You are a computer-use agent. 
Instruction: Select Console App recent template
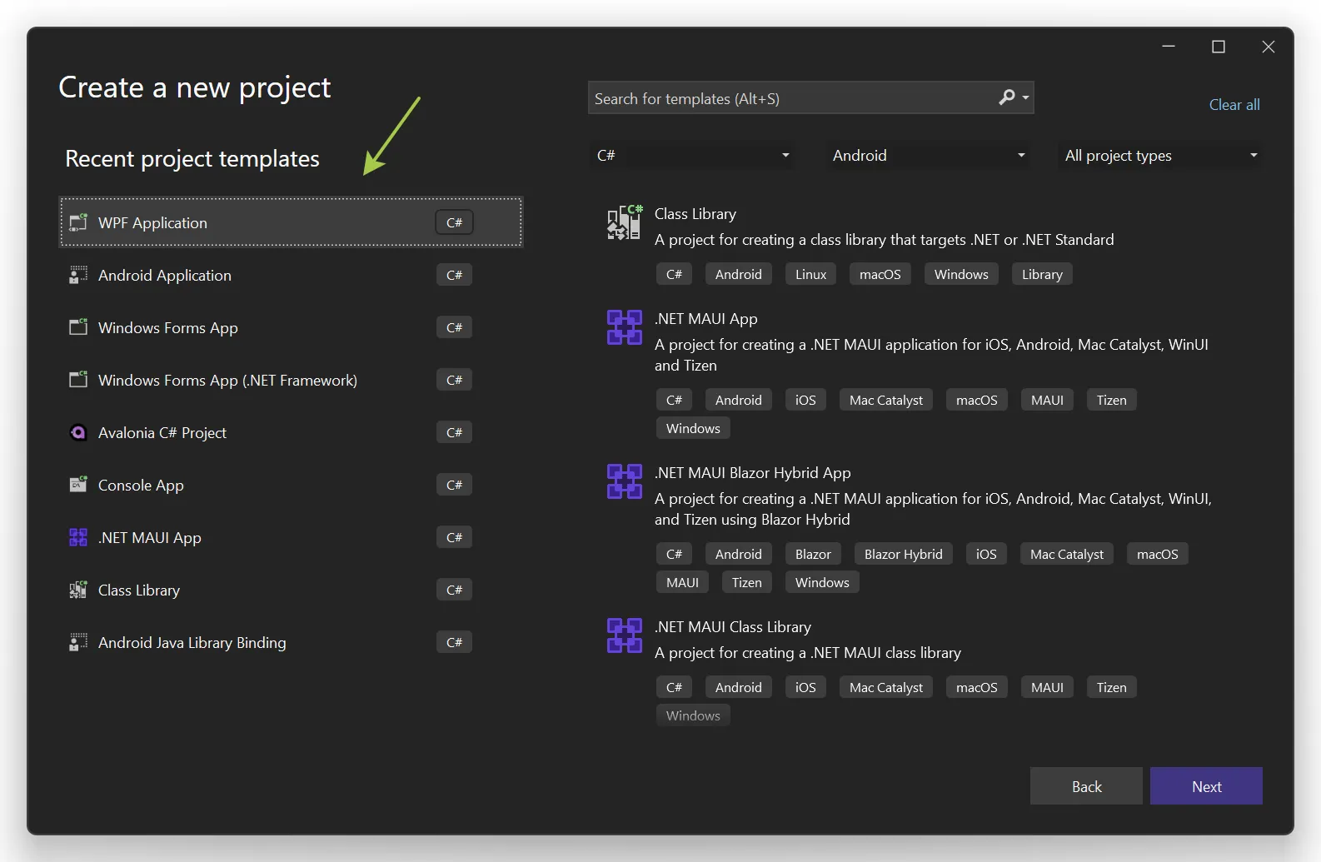[291, 485]
